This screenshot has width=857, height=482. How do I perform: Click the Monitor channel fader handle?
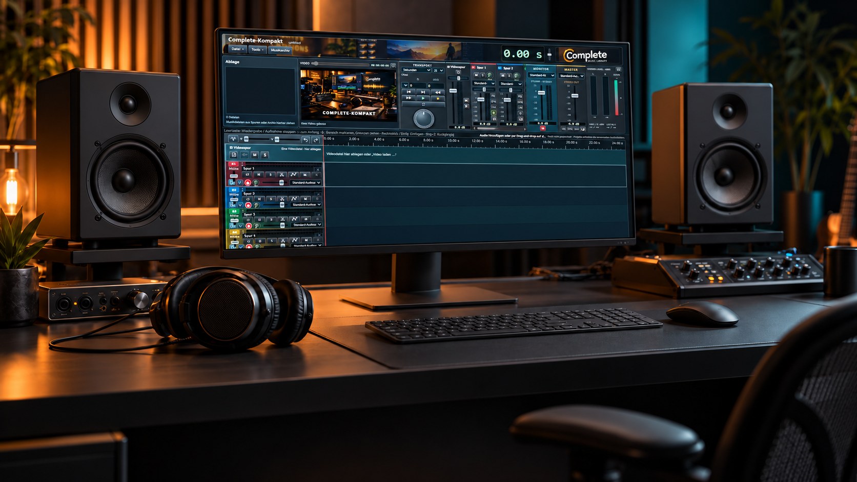pos(541,93)
